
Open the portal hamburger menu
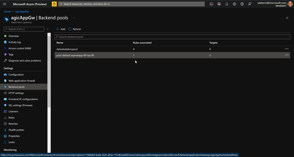(5, 4)
